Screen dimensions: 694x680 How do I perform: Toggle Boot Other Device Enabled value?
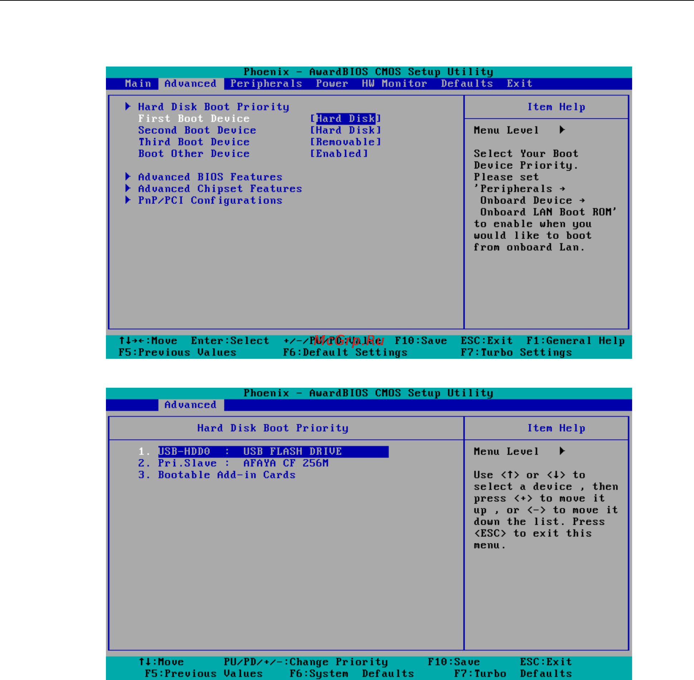pyautogui.click(x=339, y=154)
